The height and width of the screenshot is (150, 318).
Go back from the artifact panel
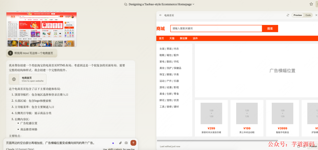[x=161, y=15]
